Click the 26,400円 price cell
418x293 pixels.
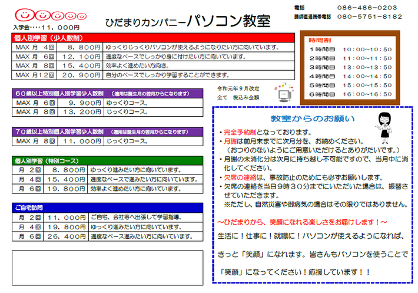[66, 236]
